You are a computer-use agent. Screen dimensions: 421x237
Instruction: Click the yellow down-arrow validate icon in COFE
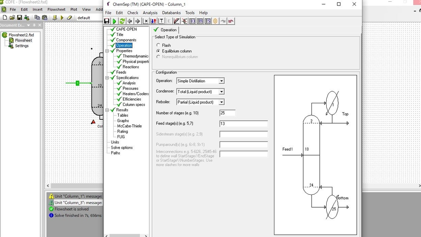point(55,18)
